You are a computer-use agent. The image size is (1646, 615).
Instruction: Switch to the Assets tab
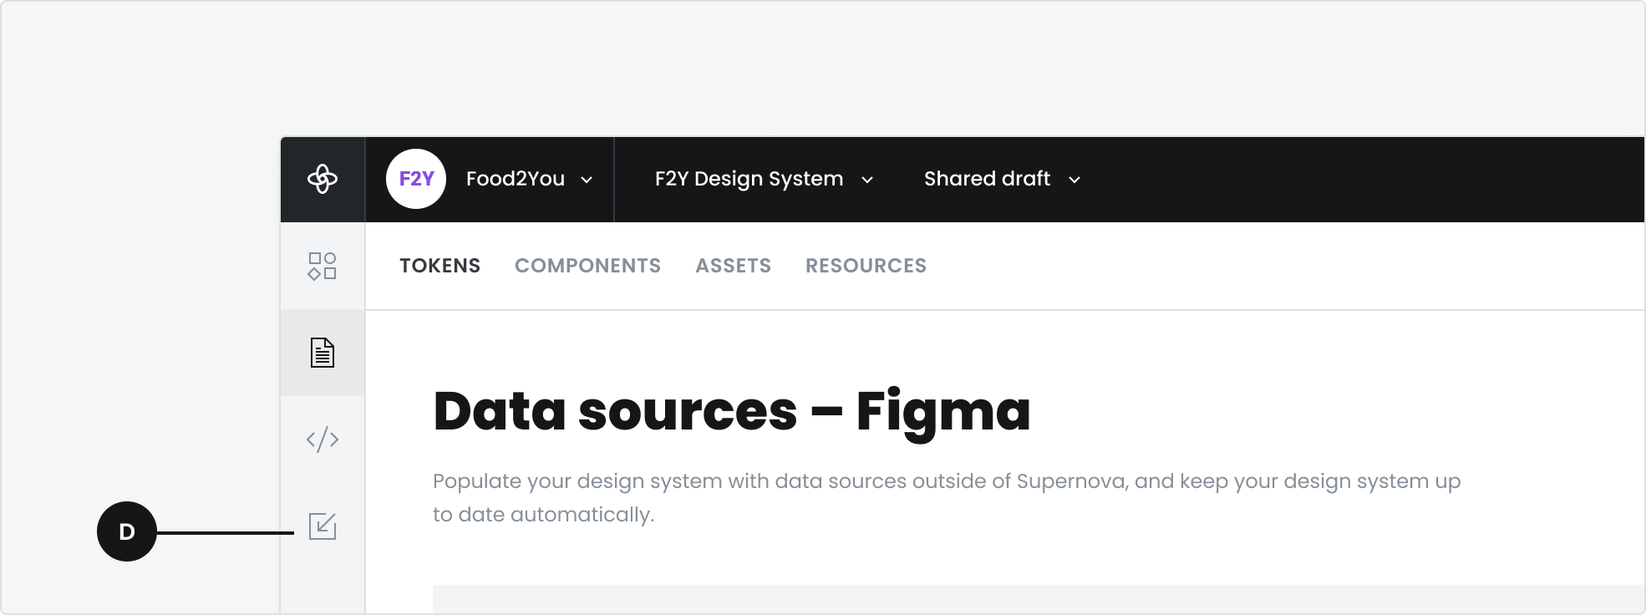click(x=734, y=266)
